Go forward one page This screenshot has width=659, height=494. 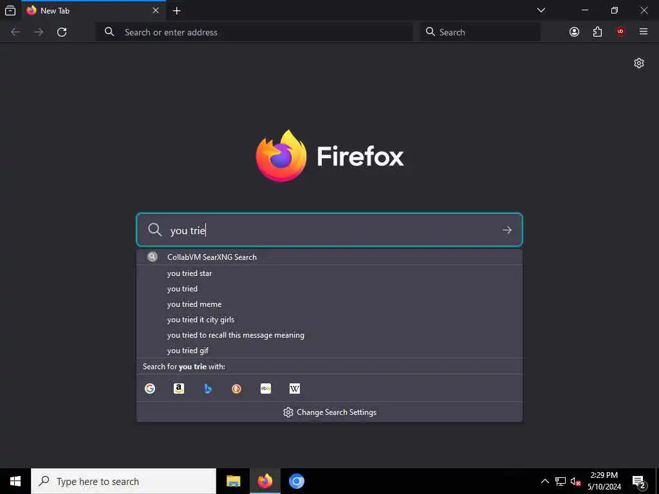39,32
